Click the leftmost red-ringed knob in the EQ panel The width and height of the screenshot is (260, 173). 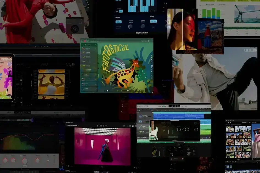coord(6,160)
